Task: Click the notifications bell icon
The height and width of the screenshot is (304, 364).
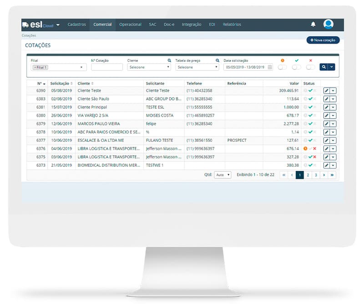Action: pos(313,25)
